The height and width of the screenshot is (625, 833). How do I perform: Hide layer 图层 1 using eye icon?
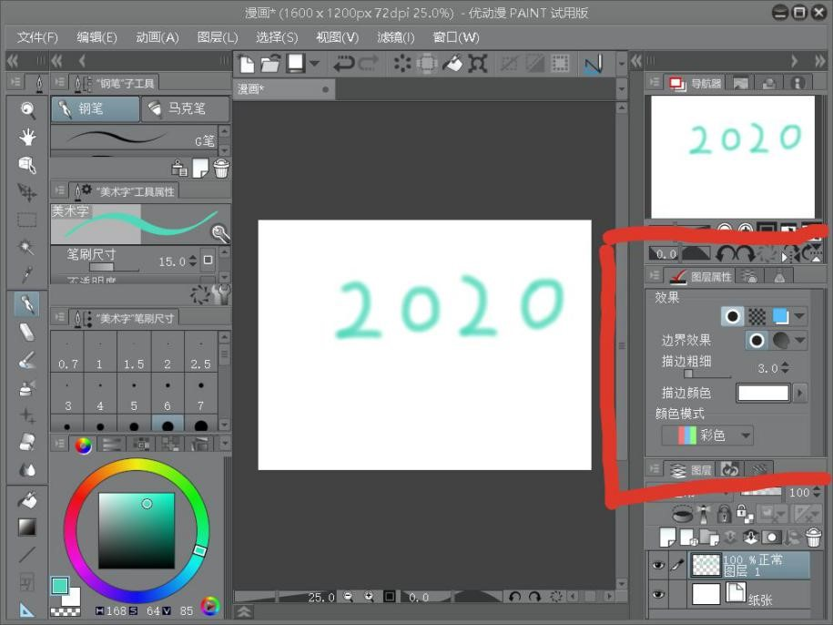[658, 565]
